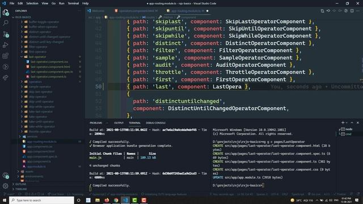Open last-operator.component.html file

coord(50,67)
